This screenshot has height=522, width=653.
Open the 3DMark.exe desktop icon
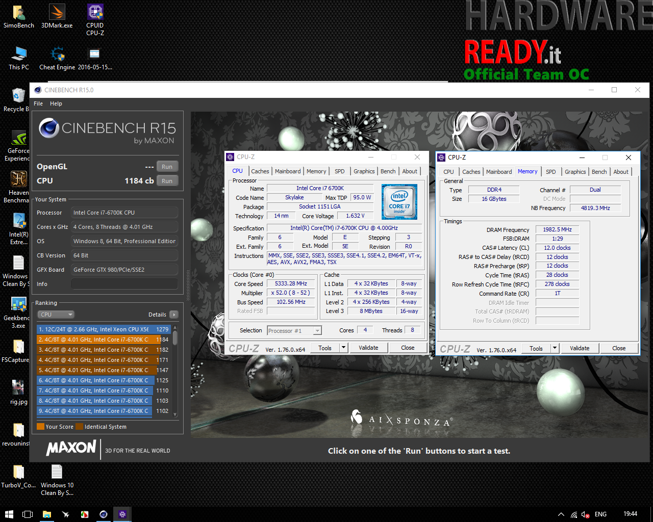(x=57, y=16)
